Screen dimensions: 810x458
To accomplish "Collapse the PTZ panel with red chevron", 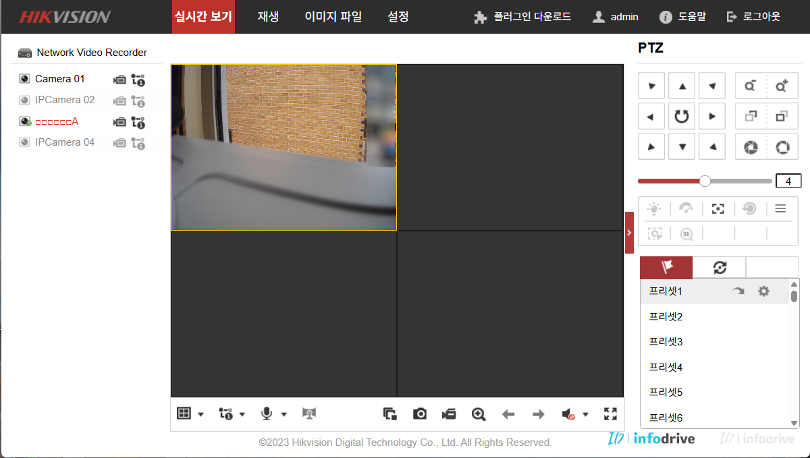I will [629, 233].
